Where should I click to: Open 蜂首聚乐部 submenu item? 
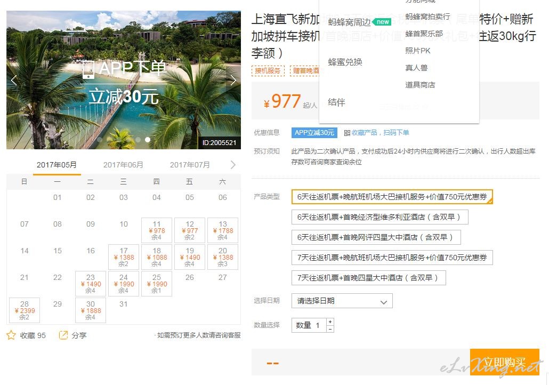(x=424, y=34)
